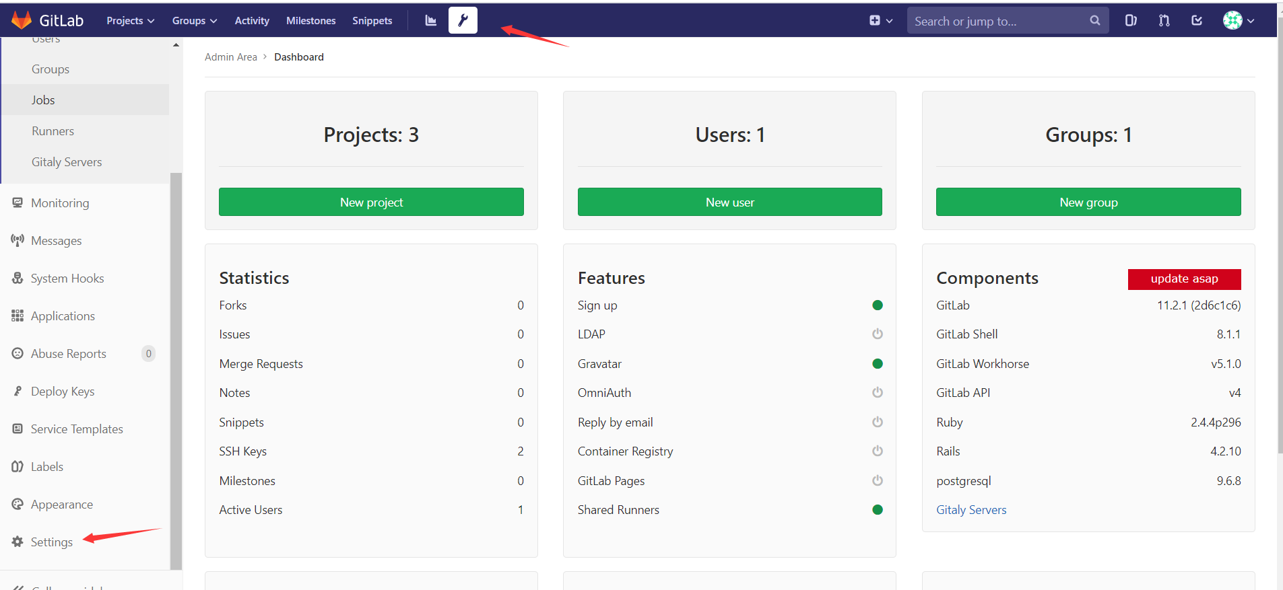Image resolution: width=1283 pixels, height=590 pixels.
Task: Click the new item plus icon
Action: point(875,20)
